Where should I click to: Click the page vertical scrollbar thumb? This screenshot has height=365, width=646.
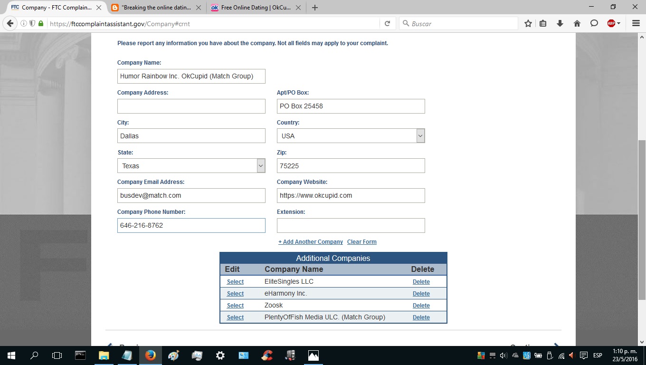coord(642,220)
